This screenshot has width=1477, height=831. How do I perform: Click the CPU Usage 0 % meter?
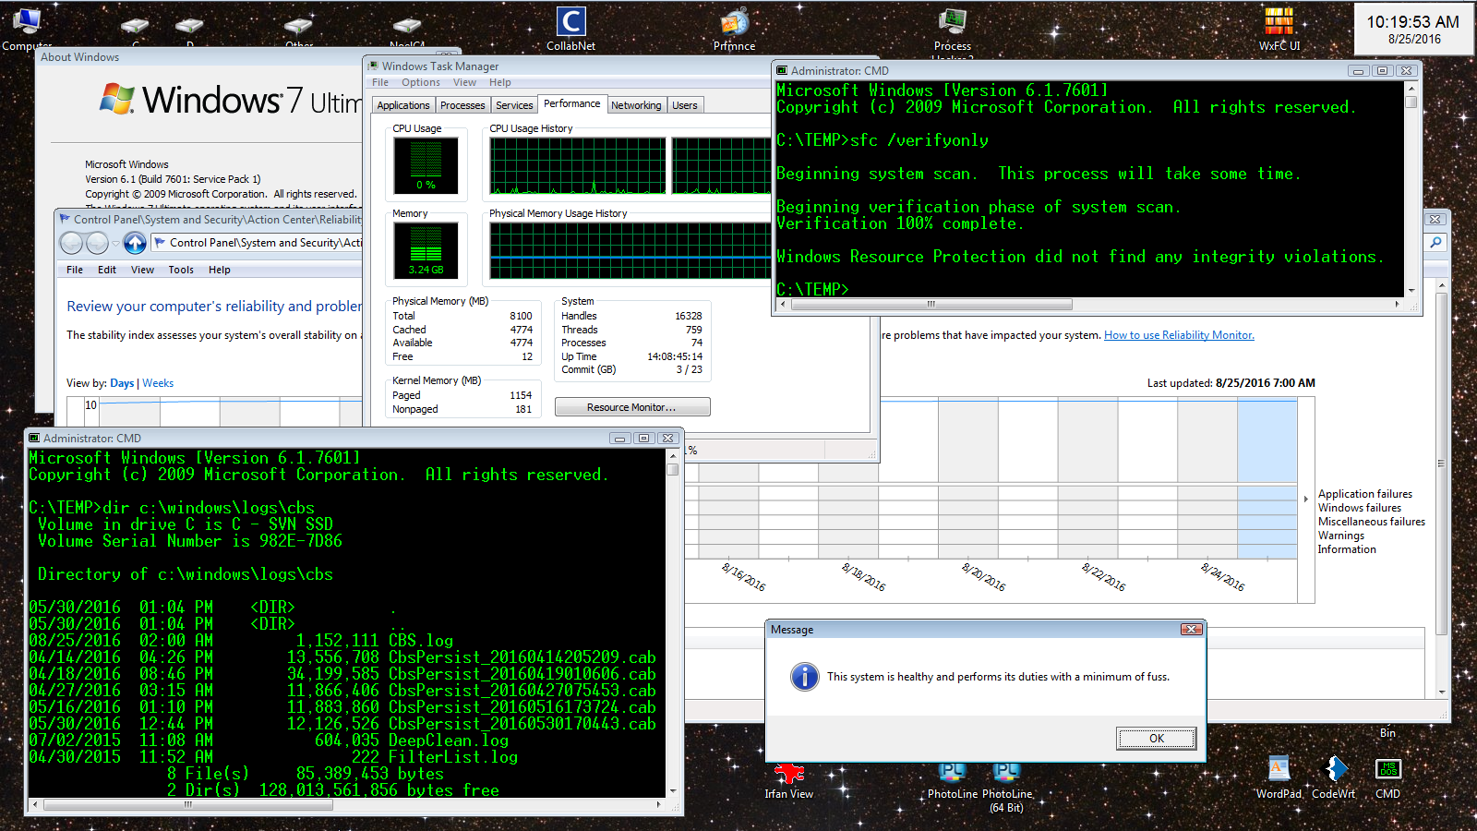pos(426,165)
